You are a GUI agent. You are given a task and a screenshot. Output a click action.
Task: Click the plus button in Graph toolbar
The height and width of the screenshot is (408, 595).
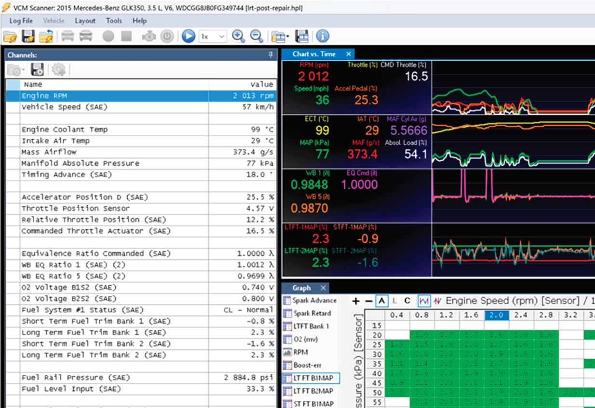[356, 301]
